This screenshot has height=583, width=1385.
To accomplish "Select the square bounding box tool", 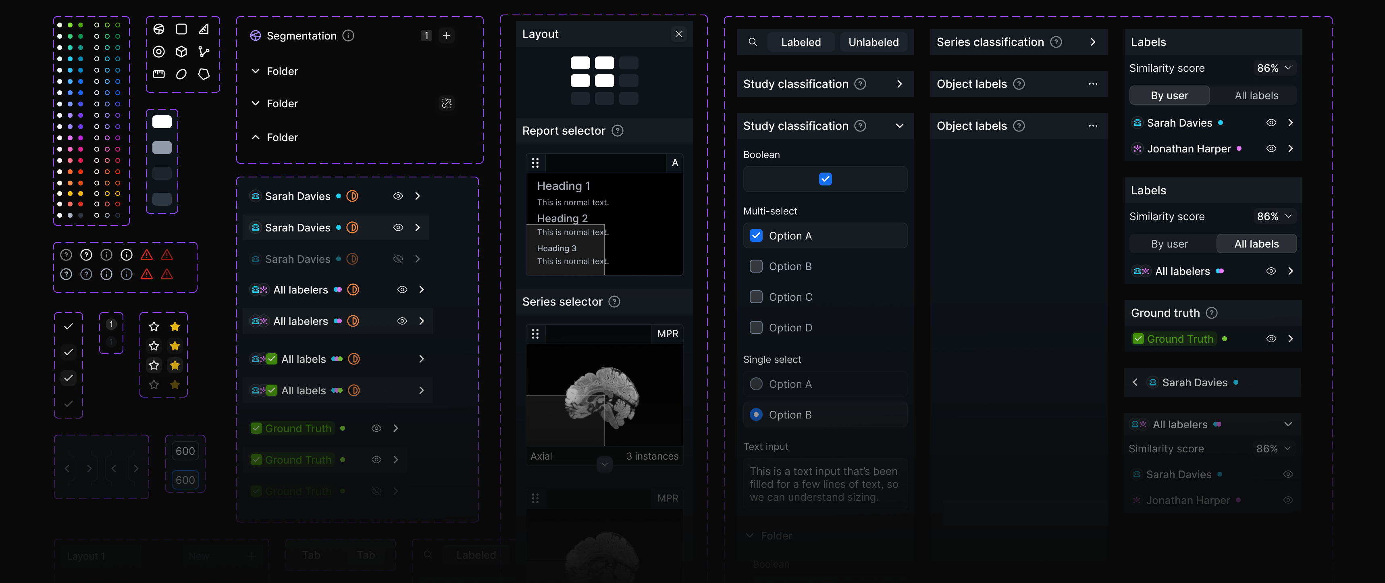I will [181, 29].
